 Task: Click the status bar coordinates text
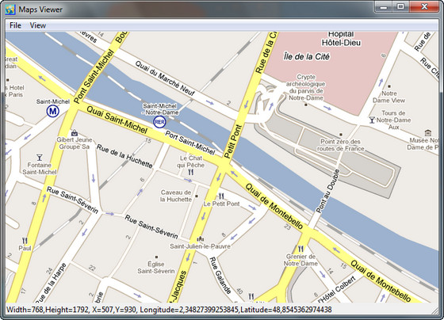click(x=169, y=310)
